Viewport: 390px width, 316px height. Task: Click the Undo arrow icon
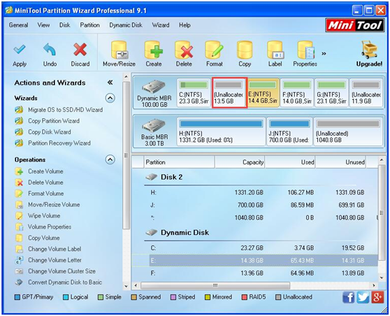(x=50, y=50)
